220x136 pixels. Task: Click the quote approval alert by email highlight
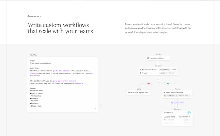pos(64,81)
